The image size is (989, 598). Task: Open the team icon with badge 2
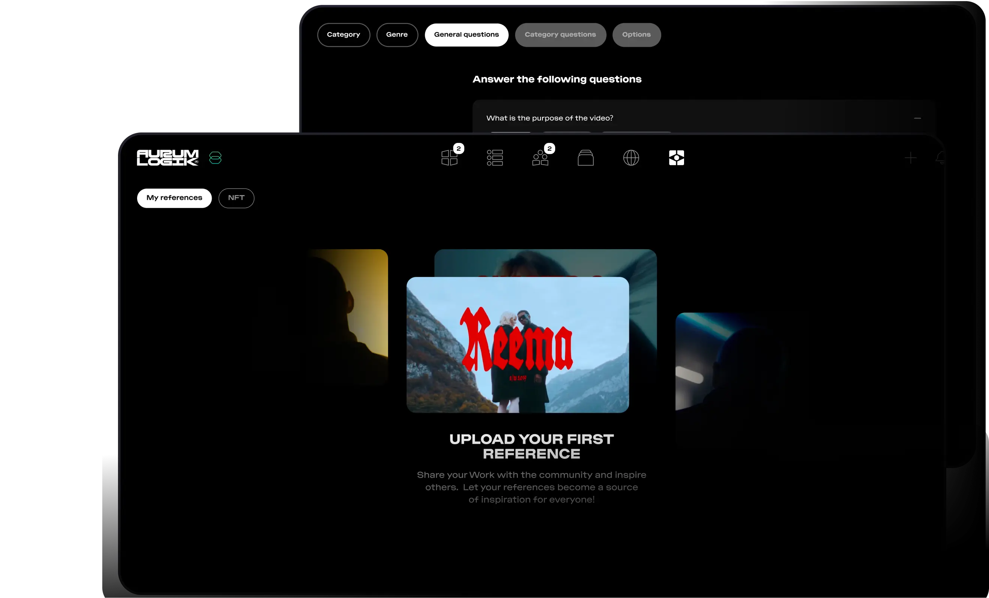click(x=540, y=158)
